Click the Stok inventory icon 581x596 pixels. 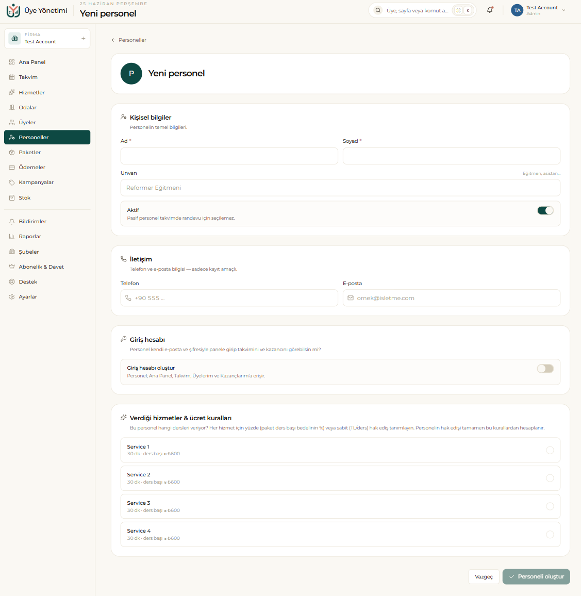pos(12,197)
